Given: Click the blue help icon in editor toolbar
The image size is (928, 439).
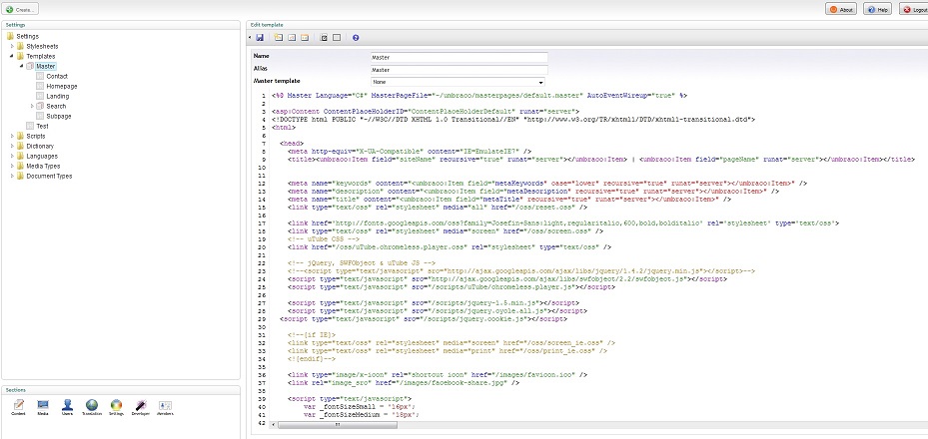Looking at the screenshot, I should (356, 37).
